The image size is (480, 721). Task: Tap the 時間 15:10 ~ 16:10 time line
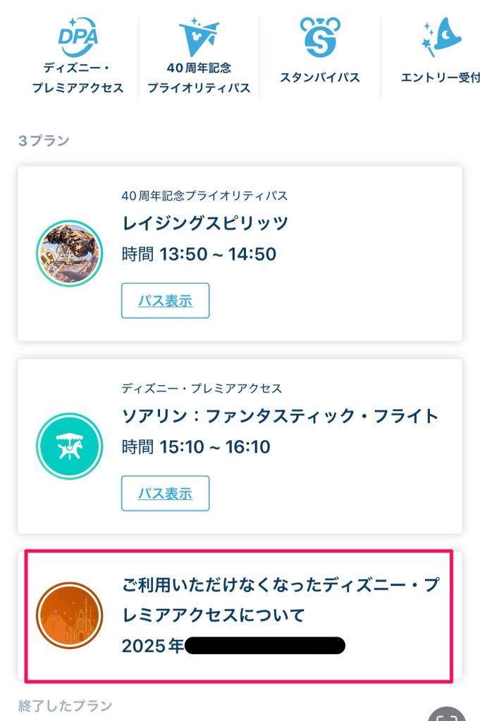tap(196, 446)
